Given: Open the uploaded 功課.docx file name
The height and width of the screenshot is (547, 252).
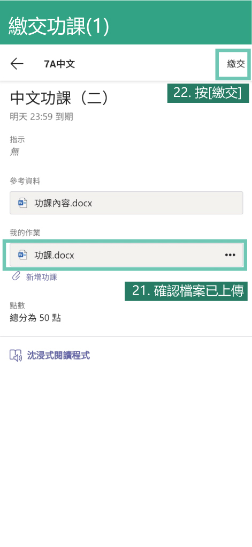Looking at the screenshot, I should tap(54, 256).
